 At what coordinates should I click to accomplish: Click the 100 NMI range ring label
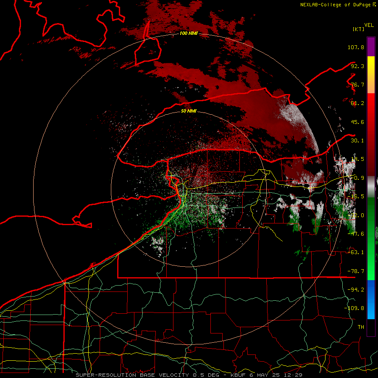pos(189,33)
